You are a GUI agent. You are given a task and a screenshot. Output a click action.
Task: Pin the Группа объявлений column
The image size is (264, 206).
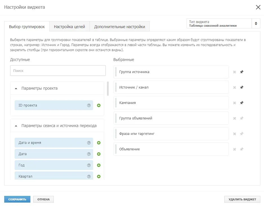241,118
